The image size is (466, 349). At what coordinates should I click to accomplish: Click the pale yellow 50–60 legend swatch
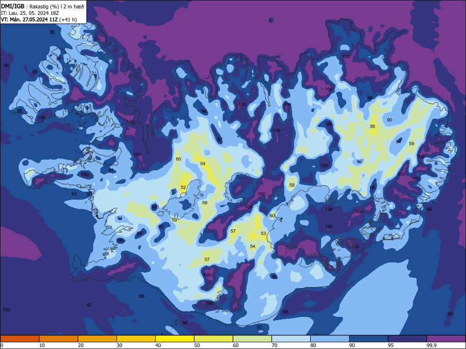[213, 339]
